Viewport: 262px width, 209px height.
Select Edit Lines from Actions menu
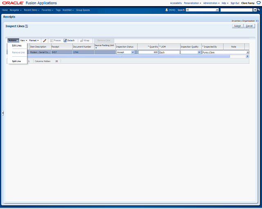[x=17, y=45]
